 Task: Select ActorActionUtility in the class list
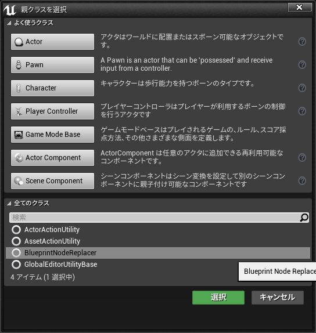pos(158,230)
